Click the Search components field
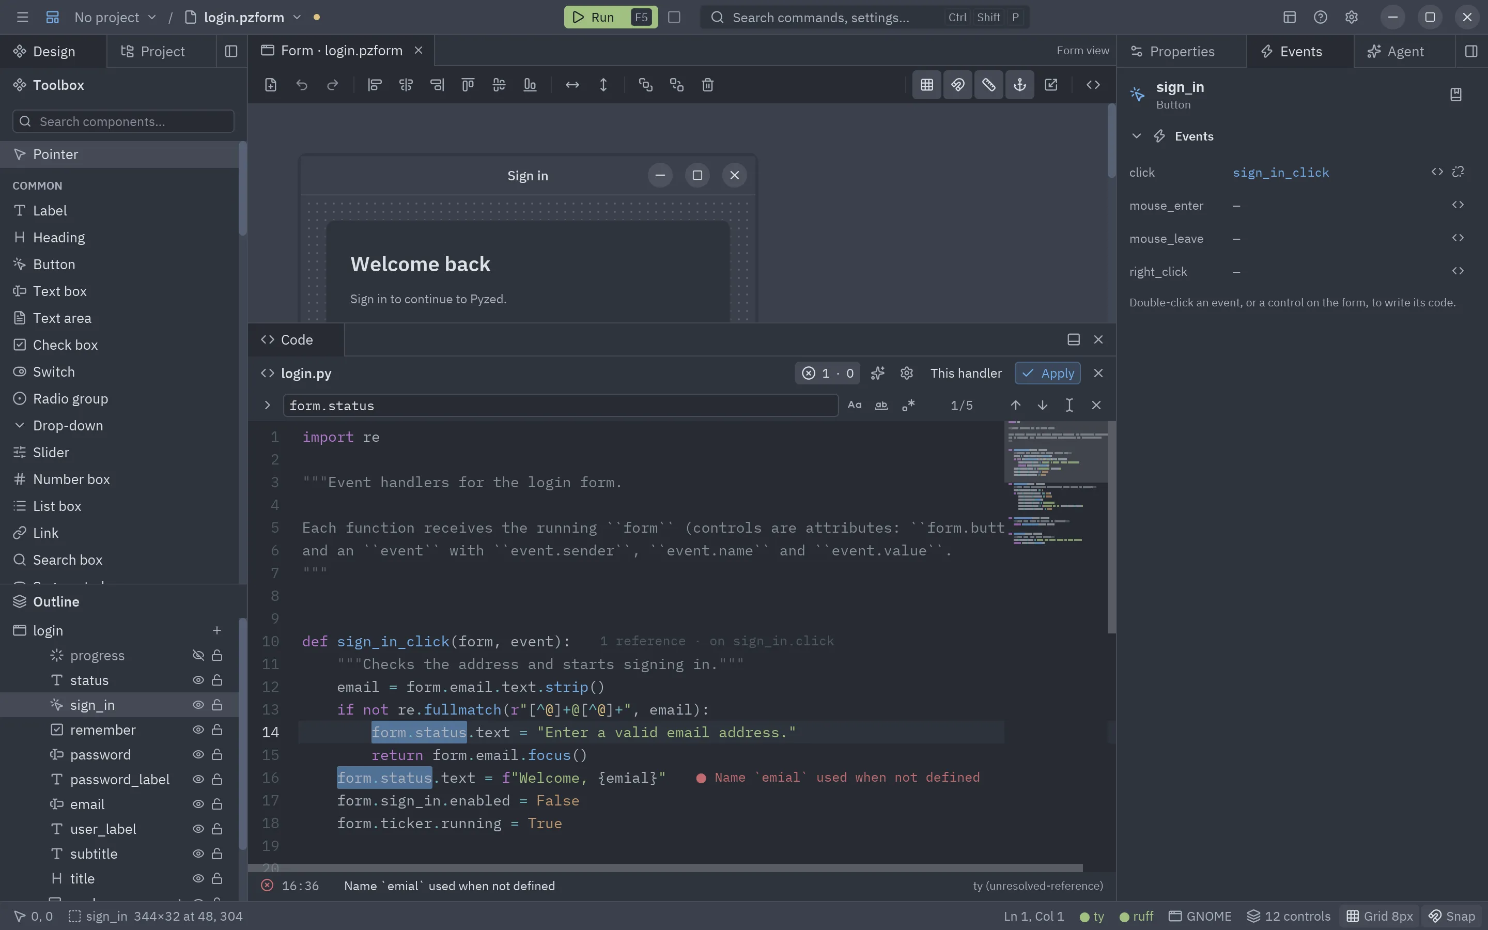The image size is (1488, 930). tap(123, 121)
